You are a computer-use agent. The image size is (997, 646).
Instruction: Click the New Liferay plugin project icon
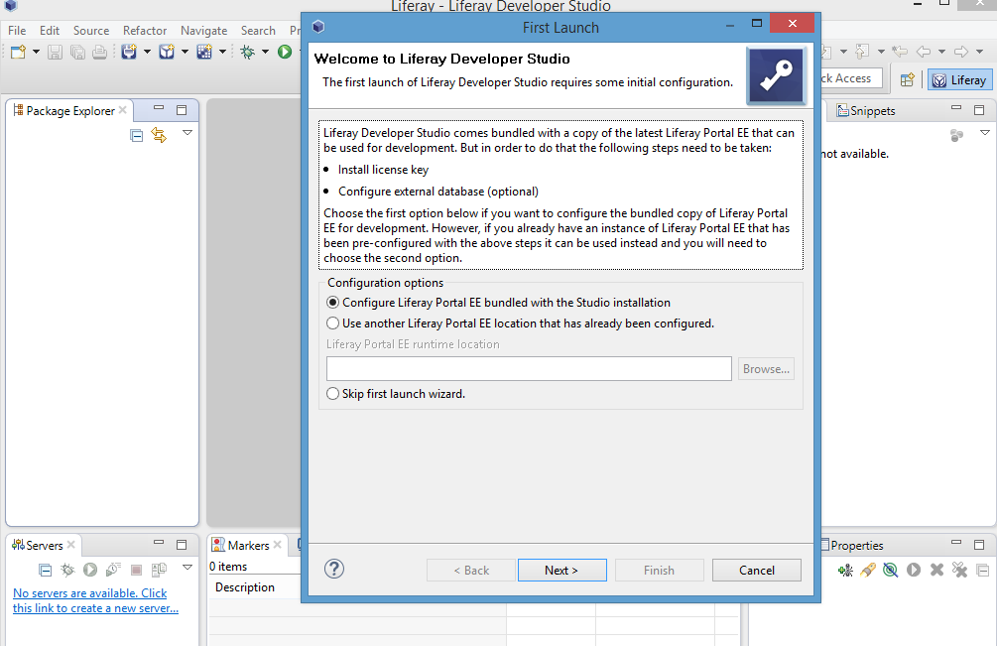[129, 53]
